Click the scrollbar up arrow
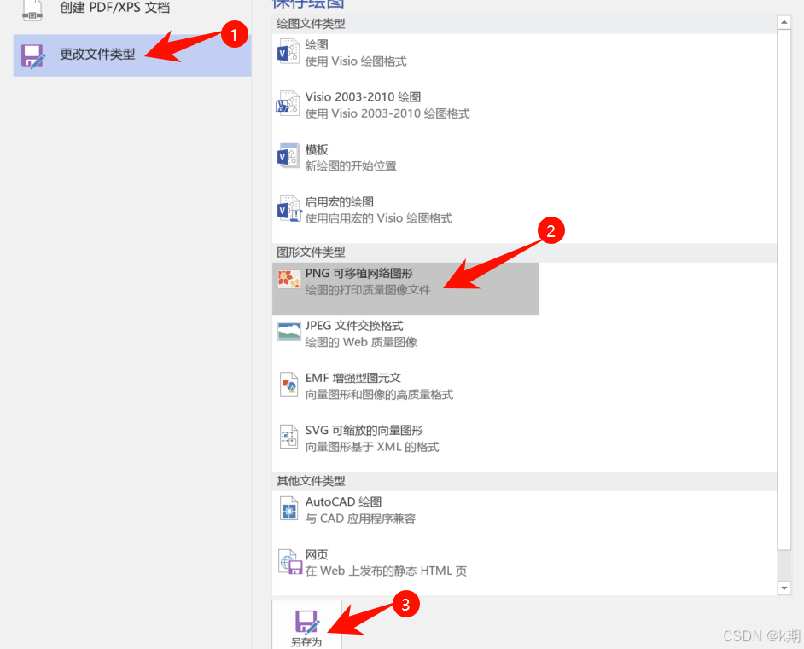Image resolution: width=804 pixels, height=649 pixels. pos(784,22)
